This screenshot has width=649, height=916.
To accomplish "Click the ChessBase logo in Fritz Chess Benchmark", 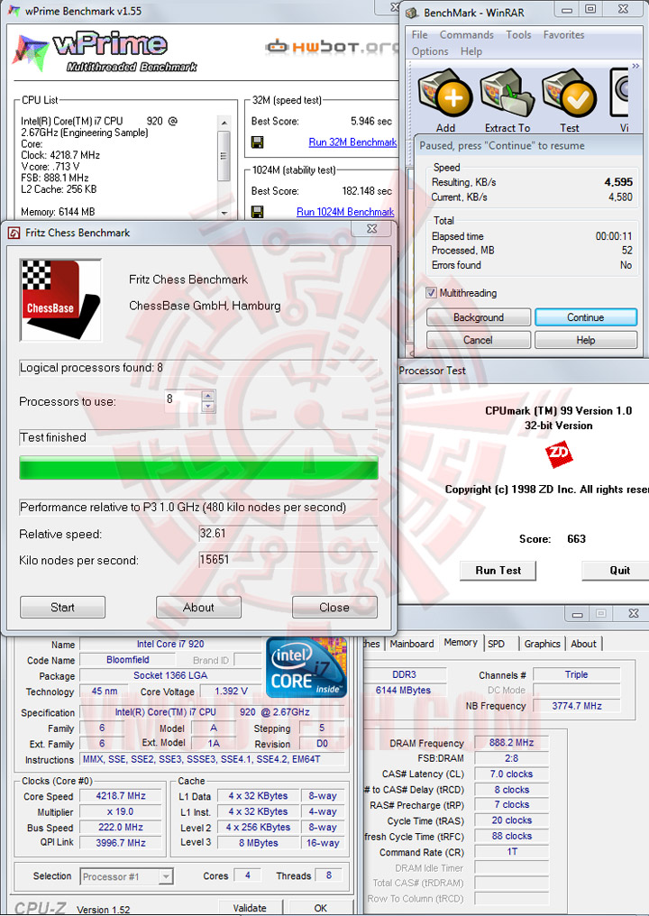I will pos(60,299).
